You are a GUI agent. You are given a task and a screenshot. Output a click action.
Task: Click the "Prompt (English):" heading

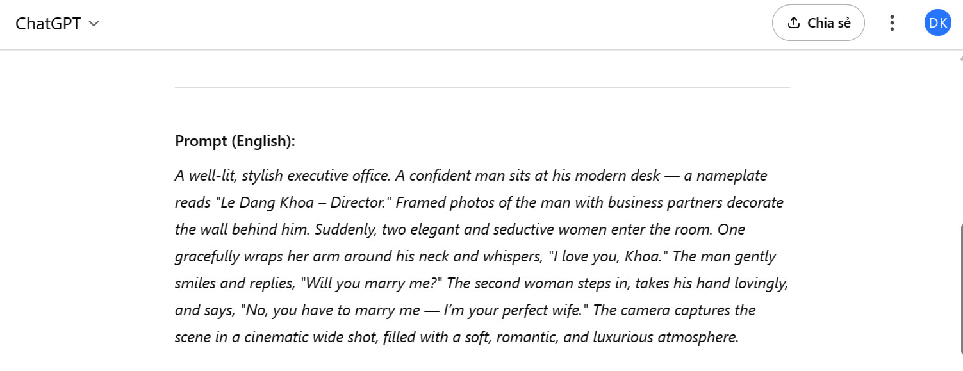[x=235, y=141]
